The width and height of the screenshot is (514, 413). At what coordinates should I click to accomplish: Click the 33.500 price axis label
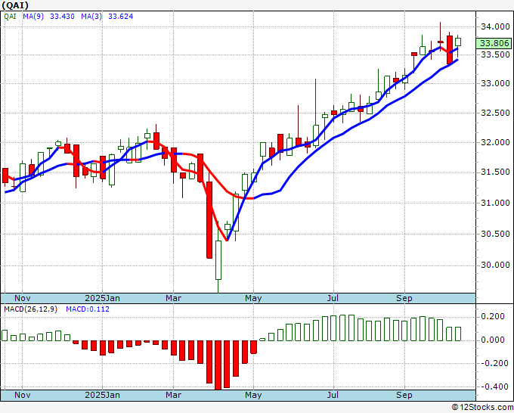click(495, 54)
